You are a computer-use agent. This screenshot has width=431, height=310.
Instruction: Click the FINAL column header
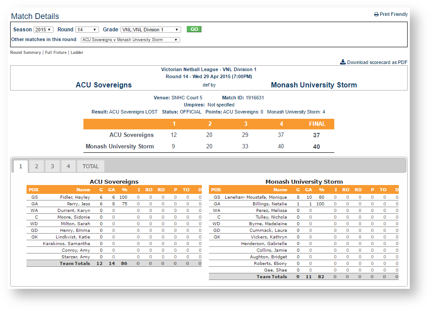pos(317,124)
